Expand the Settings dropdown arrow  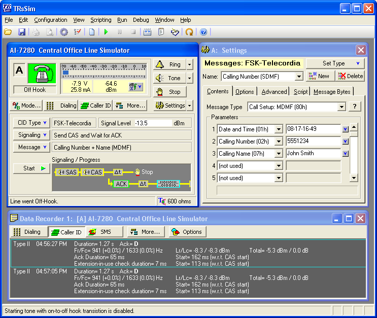190,105
